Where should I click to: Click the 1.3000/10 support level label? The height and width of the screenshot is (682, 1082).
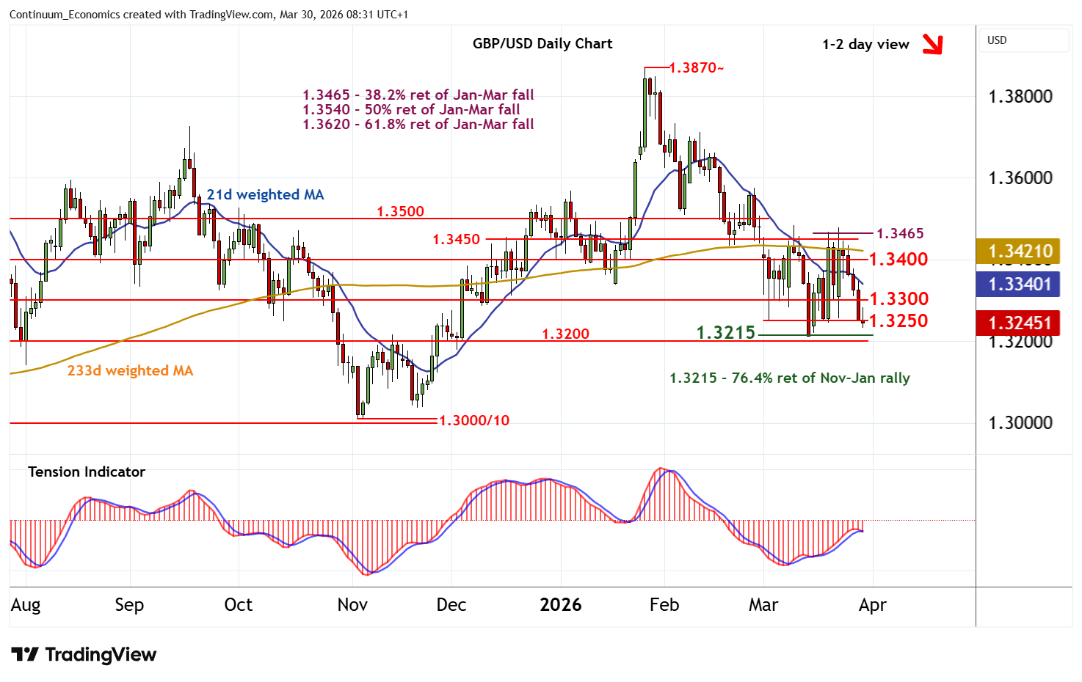[473, 420]
